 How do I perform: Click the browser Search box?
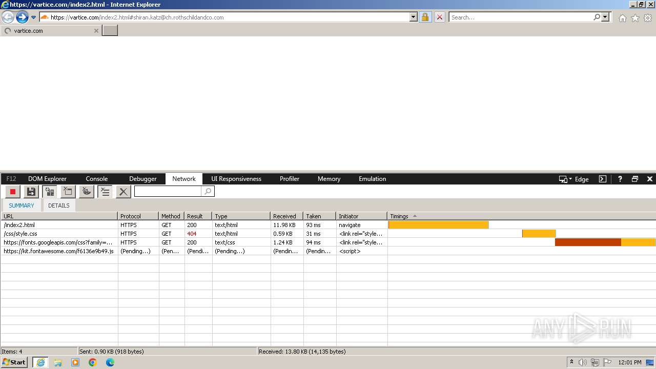click(x=521, y=17)
